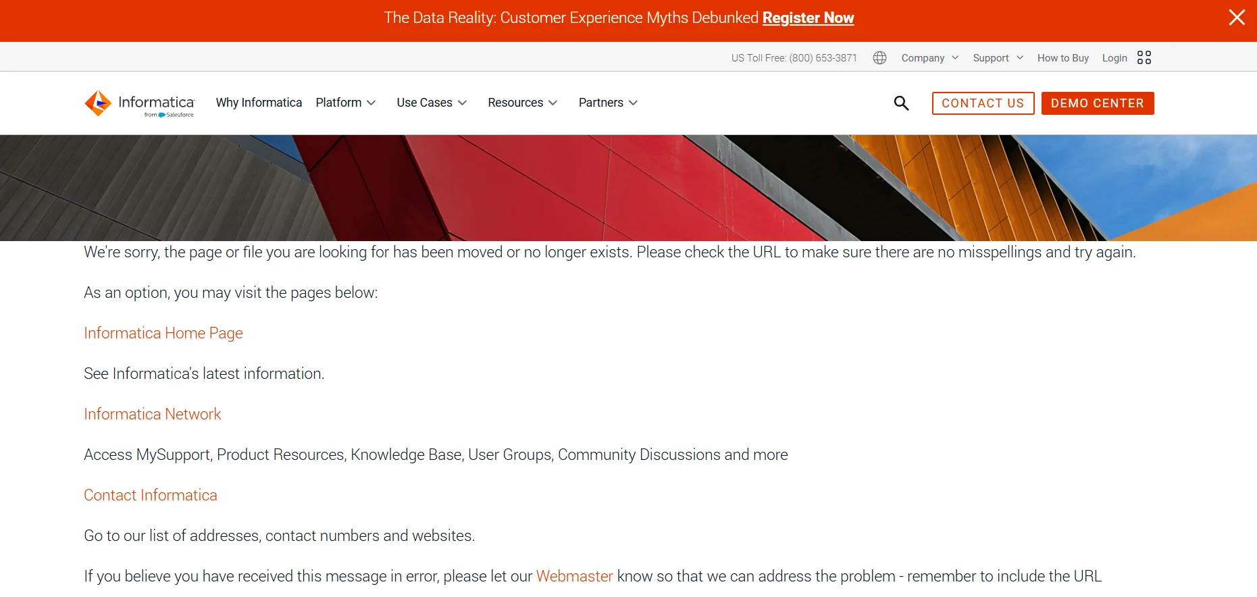Go to the Informatica logo home
The height and width of the screenshot is (597, 1257).
(x=140, y=103)
